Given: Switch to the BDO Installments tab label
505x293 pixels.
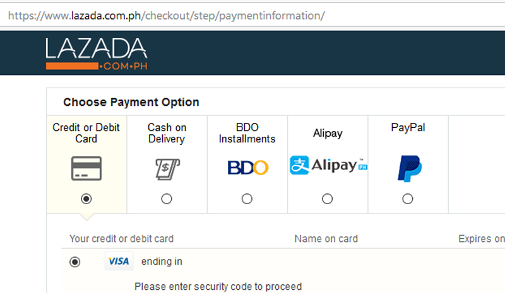Looking at the screenshot, I should 247,133.
